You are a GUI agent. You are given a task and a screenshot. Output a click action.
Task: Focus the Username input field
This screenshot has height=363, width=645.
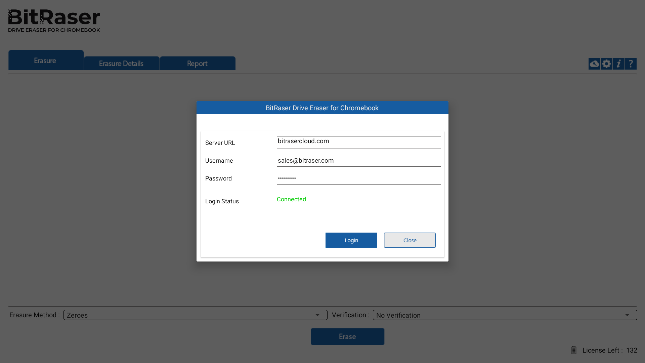coord(359,160)
